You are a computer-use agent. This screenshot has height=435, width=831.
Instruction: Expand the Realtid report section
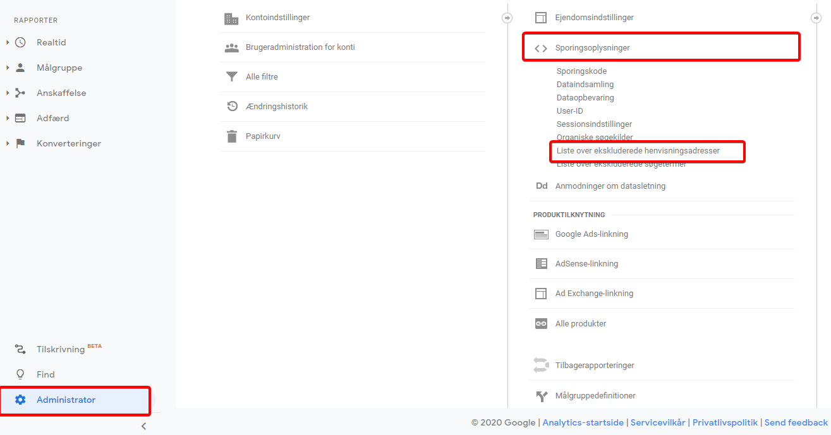click(8, 43)
